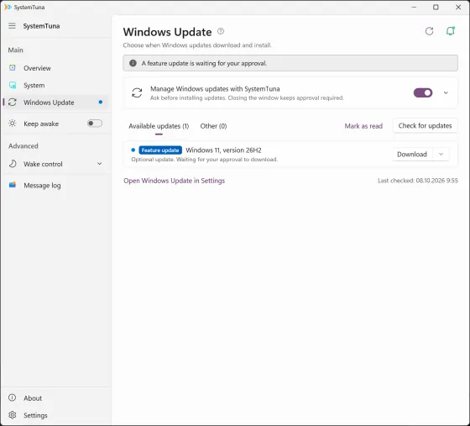This screenshot has width=470, height=426.
Task: Click the Last checked timestamp text
Action: pyautogui.click(x=418, y=181)
